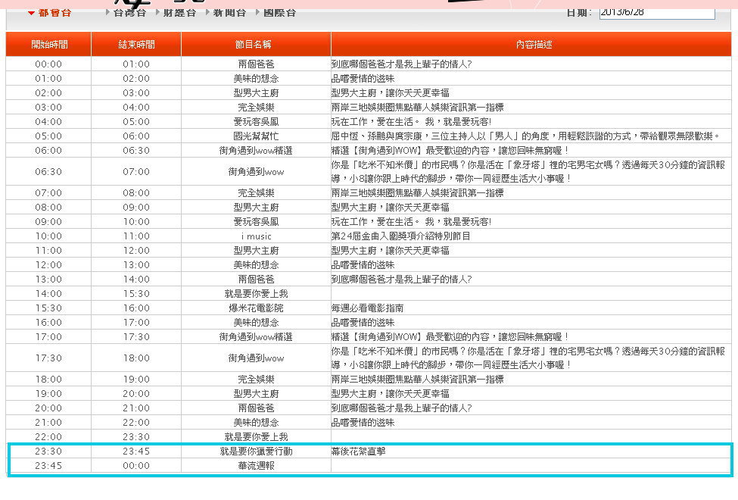Viewport: 738px width, 500px height.
Task: Select the 國光幫幫忙 program entry
Action: [x=256, y=136]
